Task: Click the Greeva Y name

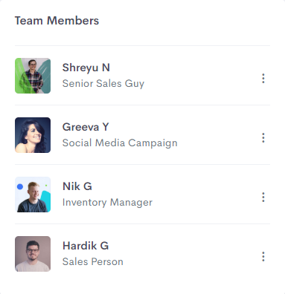Action: coord(86,127)
